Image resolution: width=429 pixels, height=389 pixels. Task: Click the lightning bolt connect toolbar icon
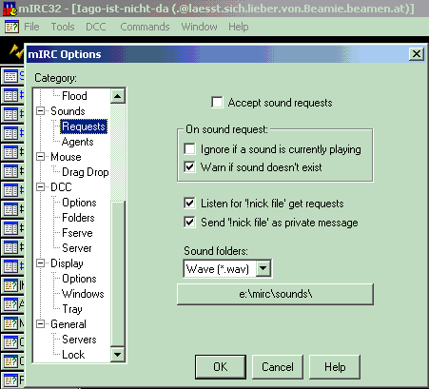pyautogui.click(x=16, y=51)
